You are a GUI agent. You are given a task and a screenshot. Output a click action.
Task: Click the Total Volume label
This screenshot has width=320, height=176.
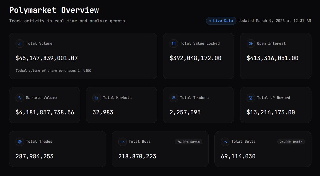click(x=39, y=43)
